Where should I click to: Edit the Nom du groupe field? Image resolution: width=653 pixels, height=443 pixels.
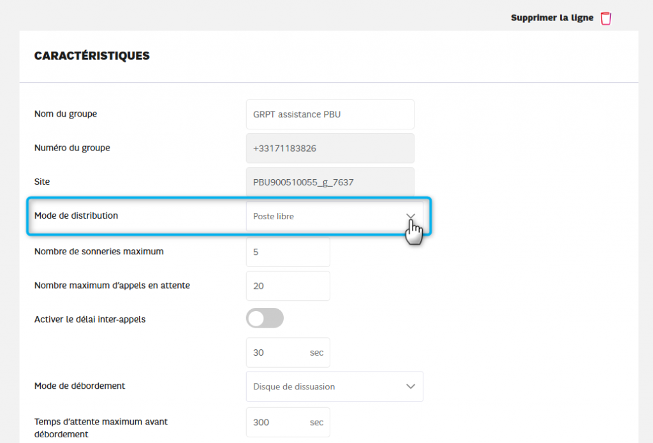click(x=330, y=115)
